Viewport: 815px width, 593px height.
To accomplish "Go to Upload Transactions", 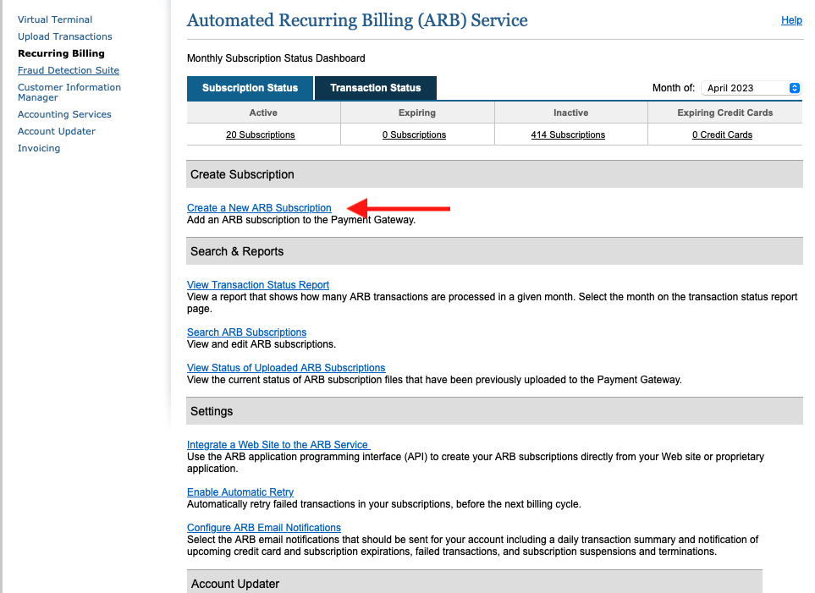I will (x=64, y=36).
